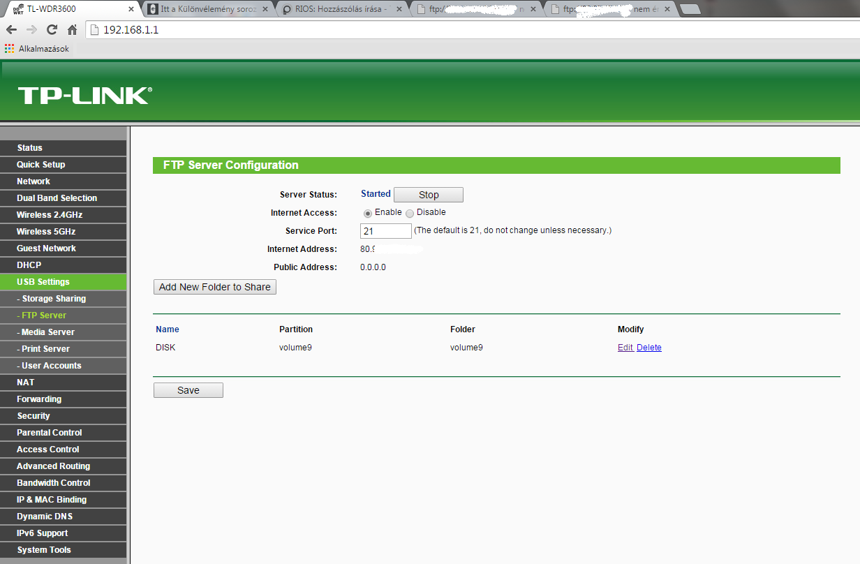The image size is (860, 564).
Task: Click the browser Back arrow
Action: [x=11, y=30]
